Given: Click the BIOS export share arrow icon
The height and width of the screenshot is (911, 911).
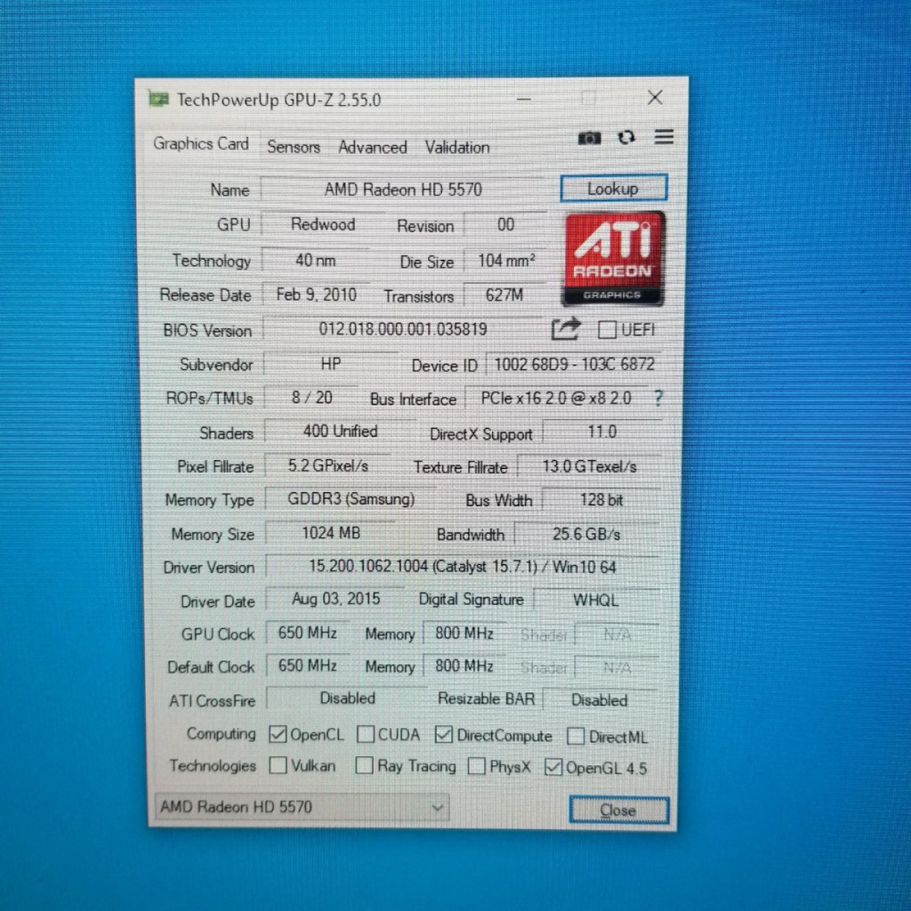Looking at the screenshot, I should pos(566,329).
